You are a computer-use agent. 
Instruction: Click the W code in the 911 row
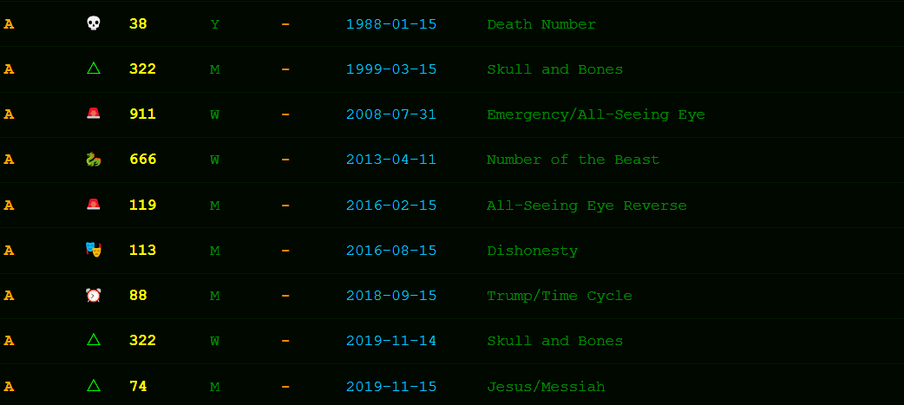(215, 114)
